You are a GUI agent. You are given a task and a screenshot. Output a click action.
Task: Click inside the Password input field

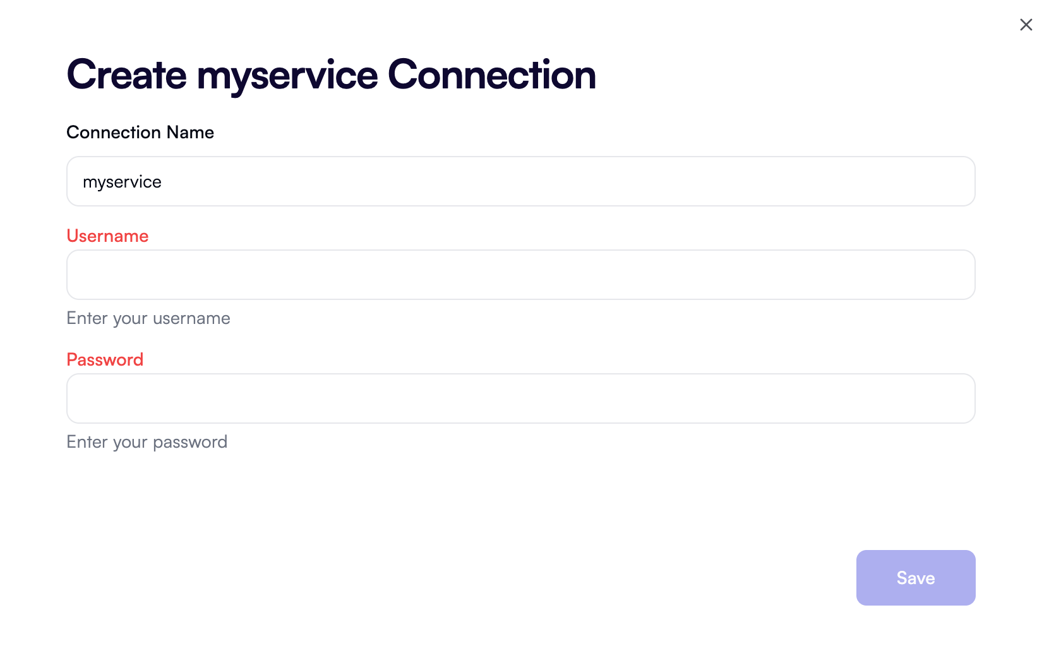(520, 398)
